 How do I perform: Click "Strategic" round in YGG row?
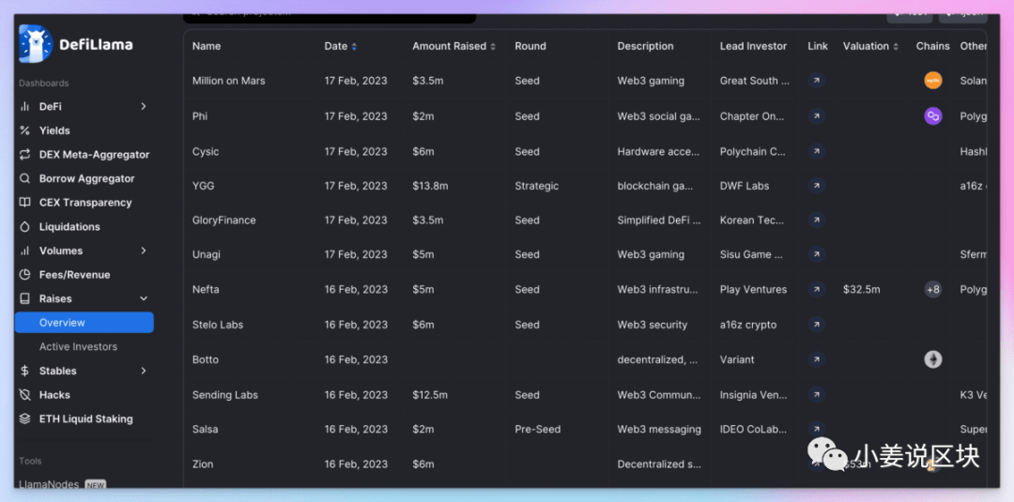pos(537,186)
